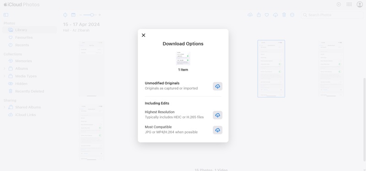Download Unmodified Originals
The width and height of the screenshot is (366, 171).
[x=218, y=86]
